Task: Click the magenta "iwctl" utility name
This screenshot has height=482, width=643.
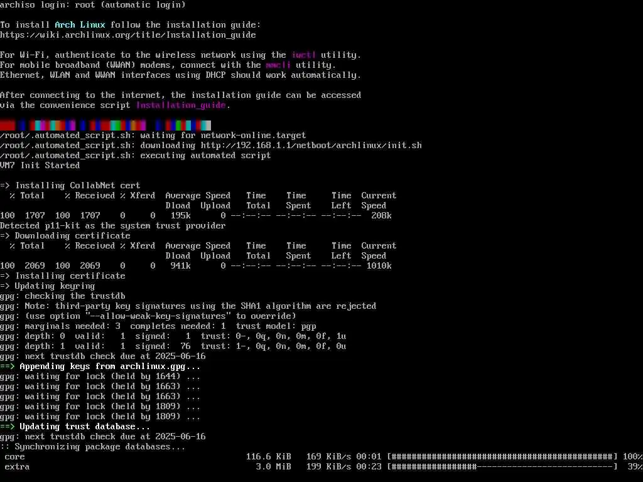Action: tap(303, 55)
